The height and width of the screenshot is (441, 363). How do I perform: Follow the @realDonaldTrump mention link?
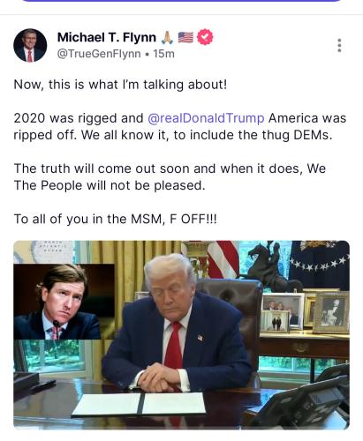(206, 118)
